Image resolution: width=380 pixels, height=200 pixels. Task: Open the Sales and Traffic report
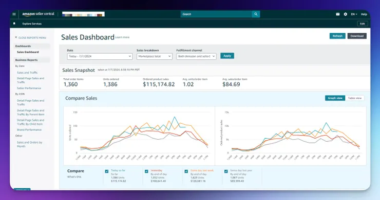(27, 73)
